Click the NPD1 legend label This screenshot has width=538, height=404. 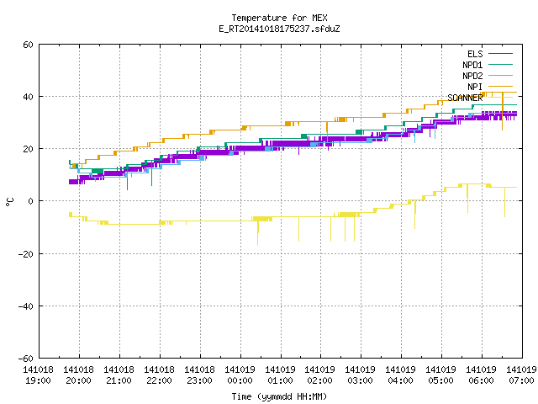click(x=472, y=65)
